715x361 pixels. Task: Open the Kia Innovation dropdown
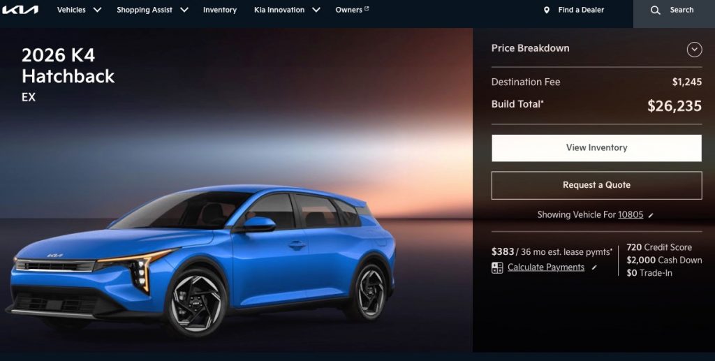coord(287,10)
